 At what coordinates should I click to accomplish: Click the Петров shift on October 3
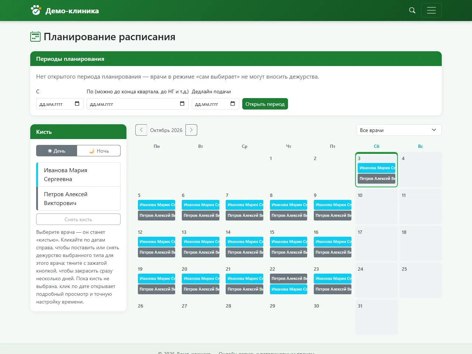(376, 178)
